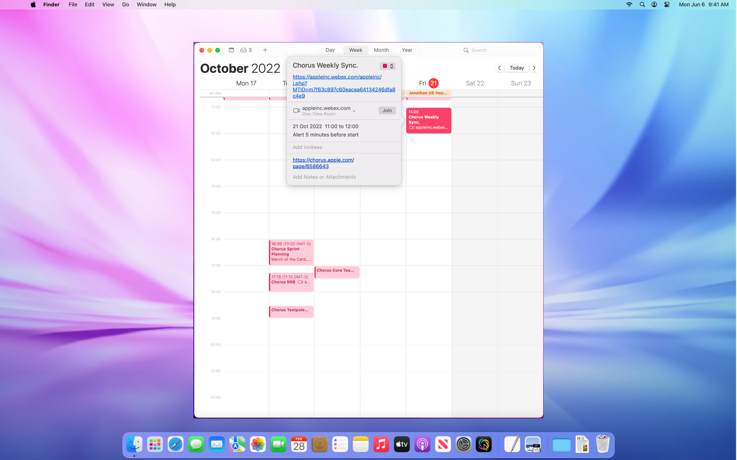Open the event date and alert details
Image resolution: width=737 pixels, height=460 pixels.
[x=326, y=131]
